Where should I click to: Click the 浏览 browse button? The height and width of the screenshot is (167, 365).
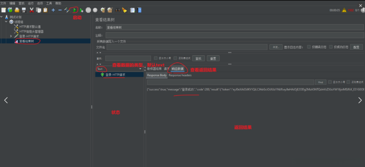click(x=276, y=47)
